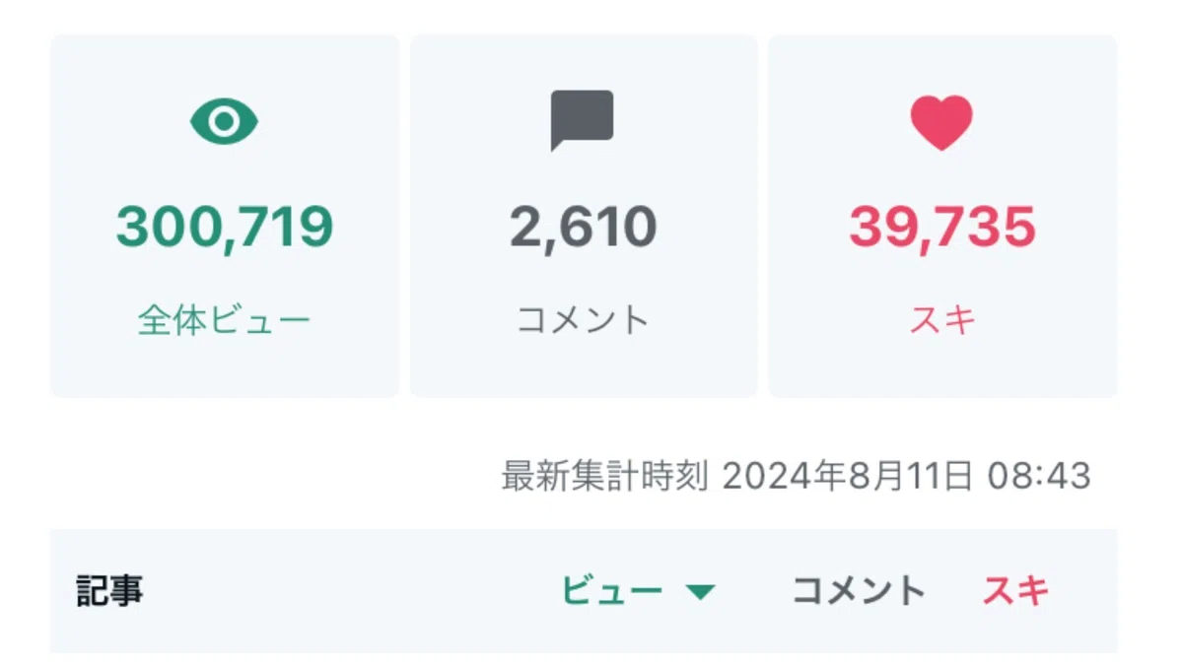Screen dimensions: 1183x665
Task: Click the 記事 column header
Action: click(109, 591)
